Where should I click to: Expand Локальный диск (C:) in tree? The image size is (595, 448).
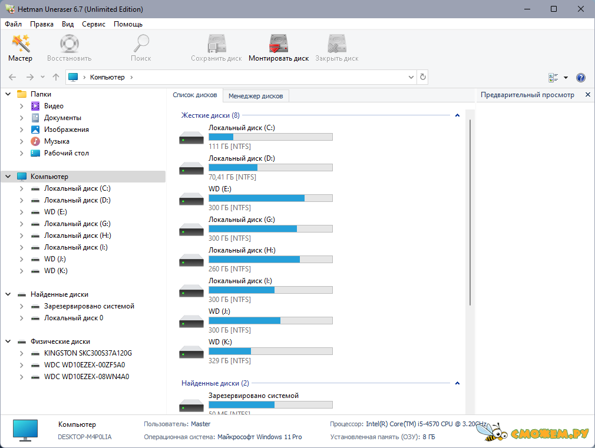[22, 188]
